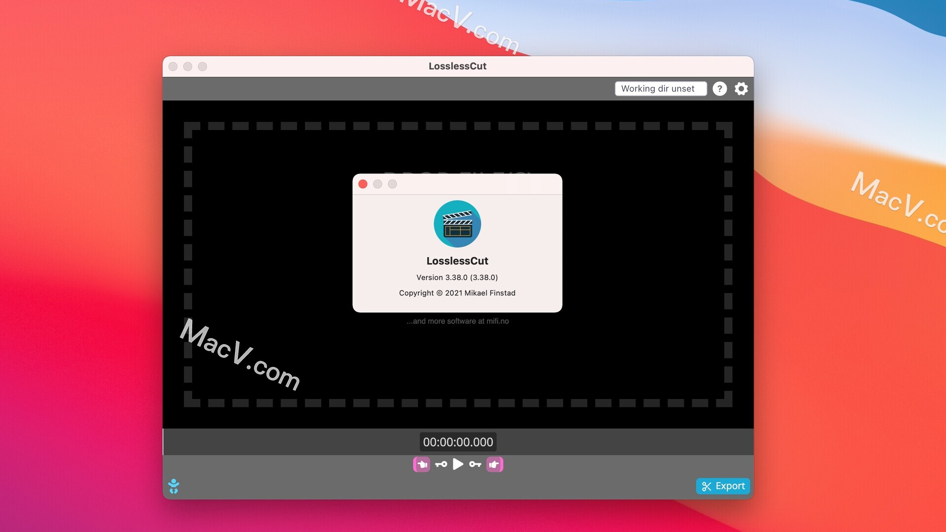Set cut segment end with right key icon
The image size is (946, 532).
coord(474,464)
